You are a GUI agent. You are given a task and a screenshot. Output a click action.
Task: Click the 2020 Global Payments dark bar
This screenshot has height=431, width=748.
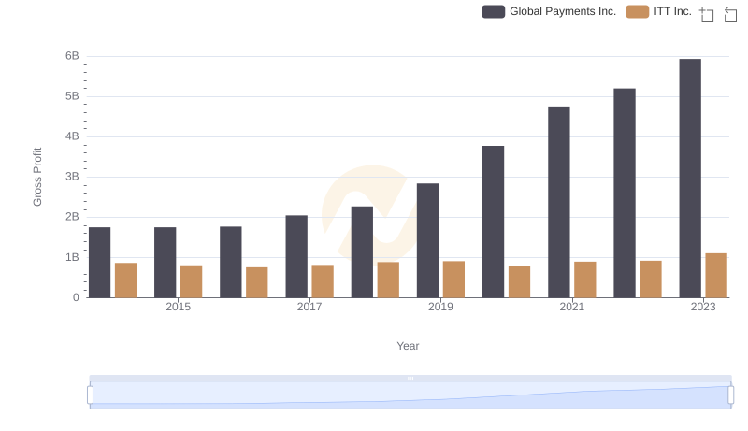coord(494,222)
